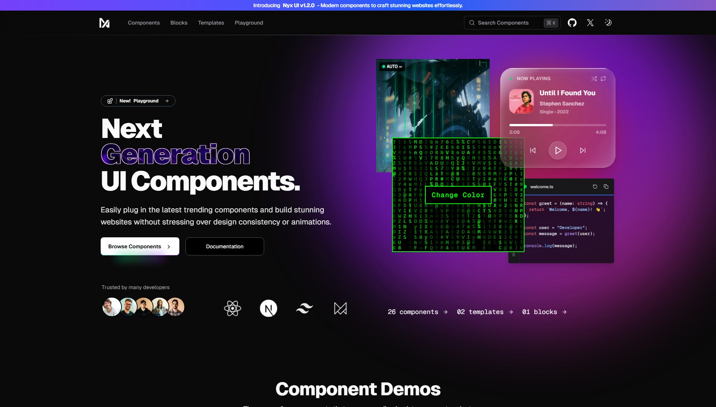Toggle shuffle in the music player

coord(594,79)
